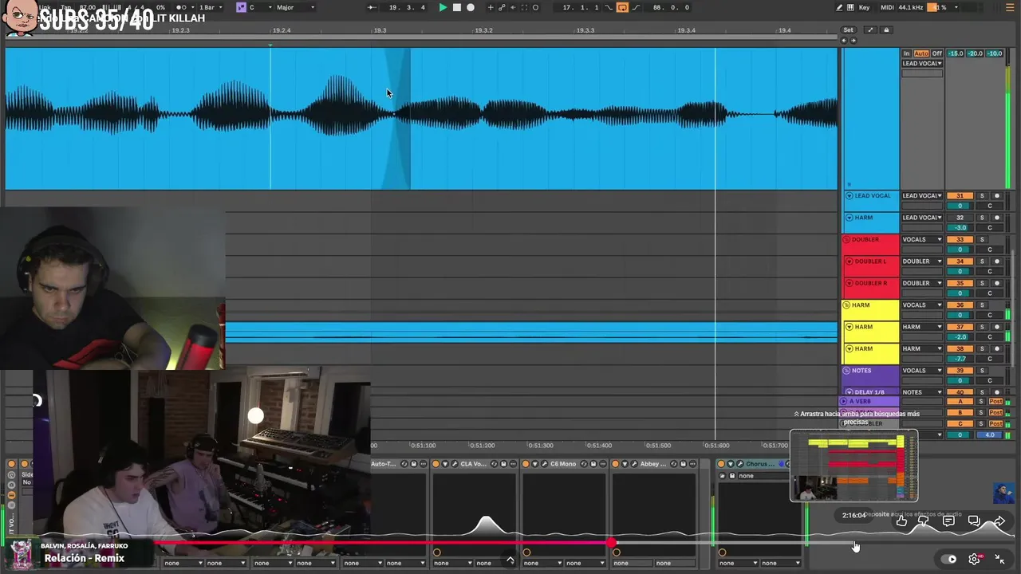
Task: Toggle the Punch-Out switch icon
Action: point(635,7)
